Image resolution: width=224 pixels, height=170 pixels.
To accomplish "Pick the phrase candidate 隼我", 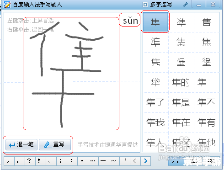I will (155, 122).
